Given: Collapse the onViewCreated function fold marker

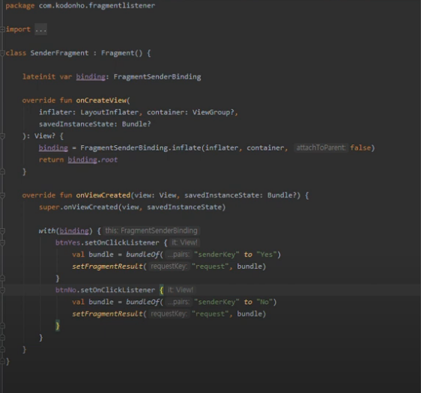Looking at the screenshot, I should [x=2, y=195].
